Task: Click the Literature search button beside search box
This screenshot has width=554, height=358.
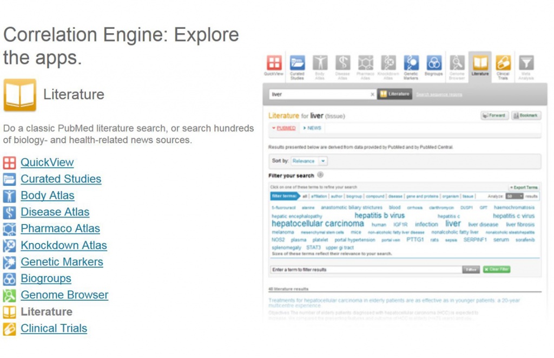Action: click(394, 94)
